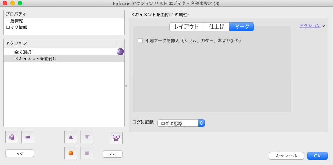The height and width of the screenshot is (165, 333).
Task: Move action down with faded triangle
Action: (x=87, y=137)
